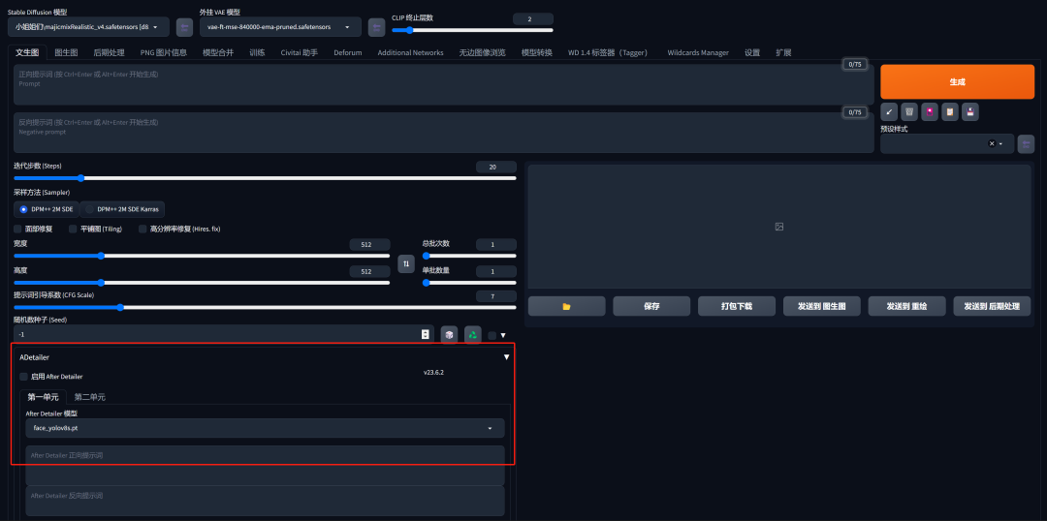Adjust the 迭代步数 (Steps) slider

265,178
